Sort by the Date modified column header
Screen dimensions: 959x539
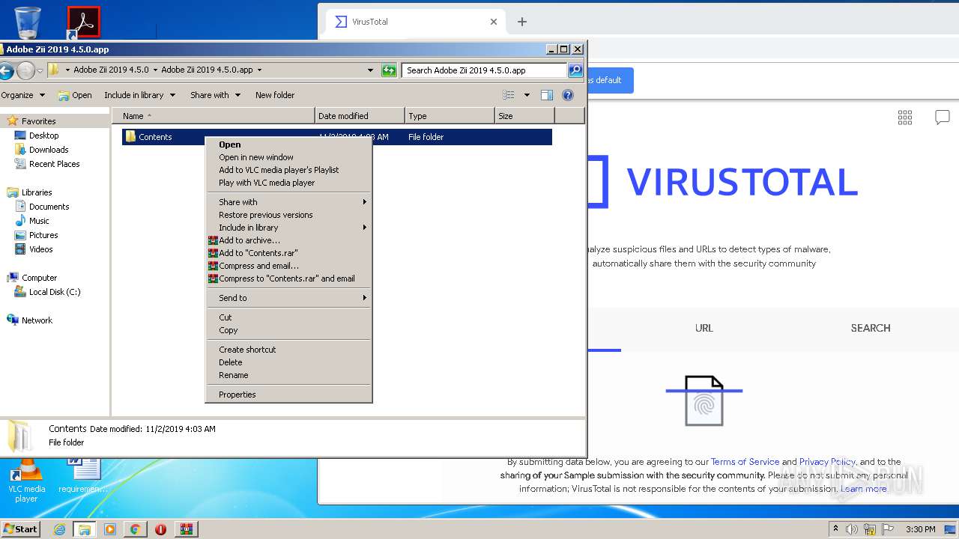point(360,116)
